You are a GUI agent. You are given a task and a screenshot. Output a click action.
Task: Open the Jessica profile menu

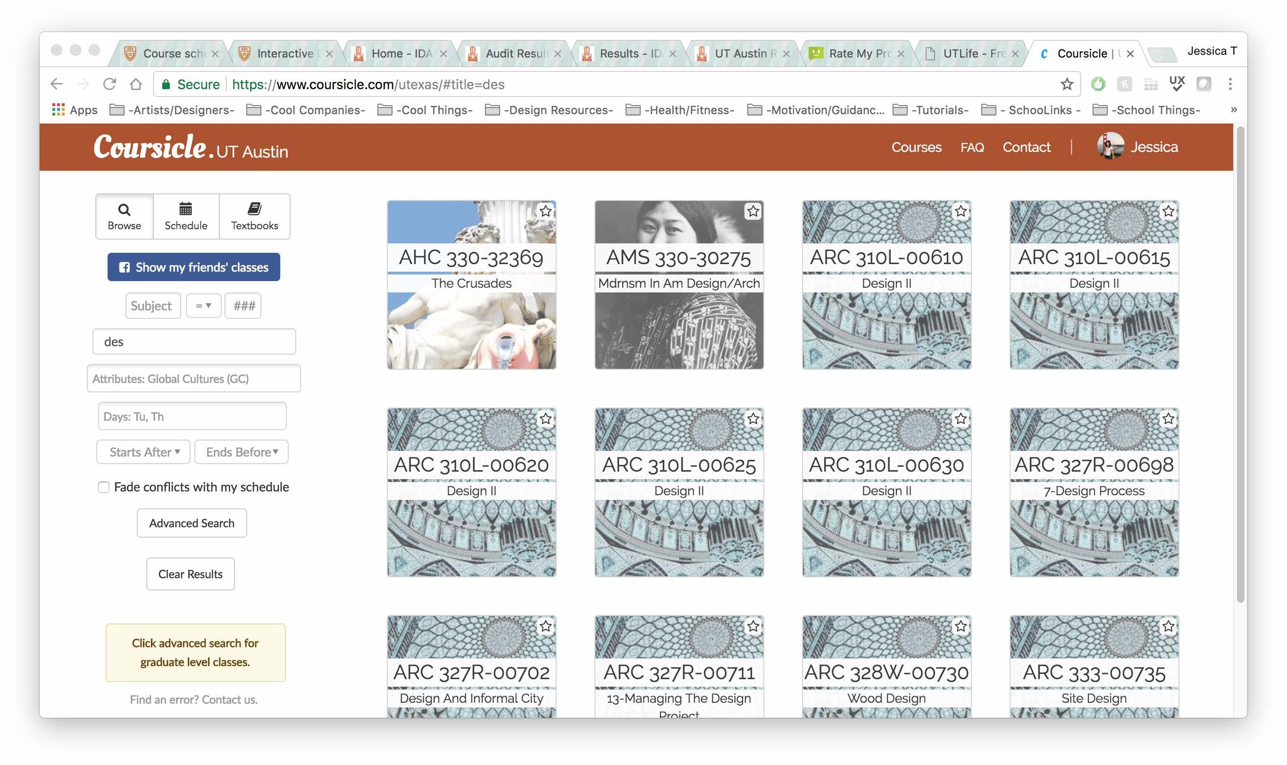[1137, 147]
